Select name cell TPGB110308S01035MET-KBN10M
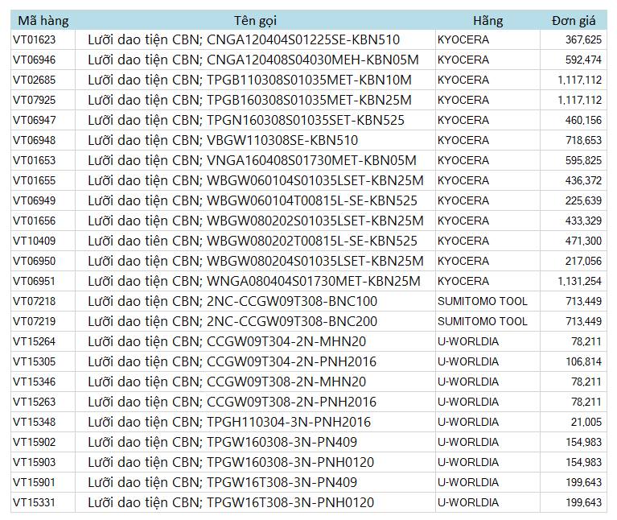 (x=255, y=80)
